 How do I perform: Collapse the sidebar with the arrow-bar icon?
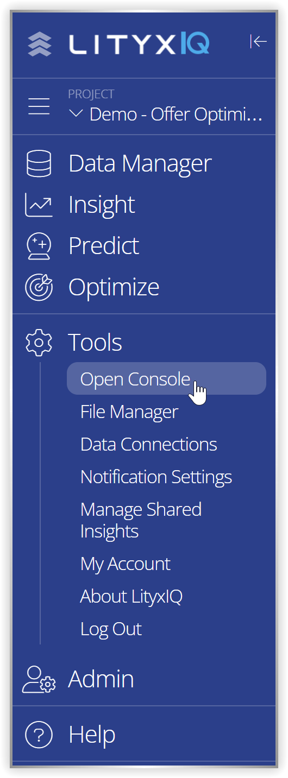(x=258, y=41)
